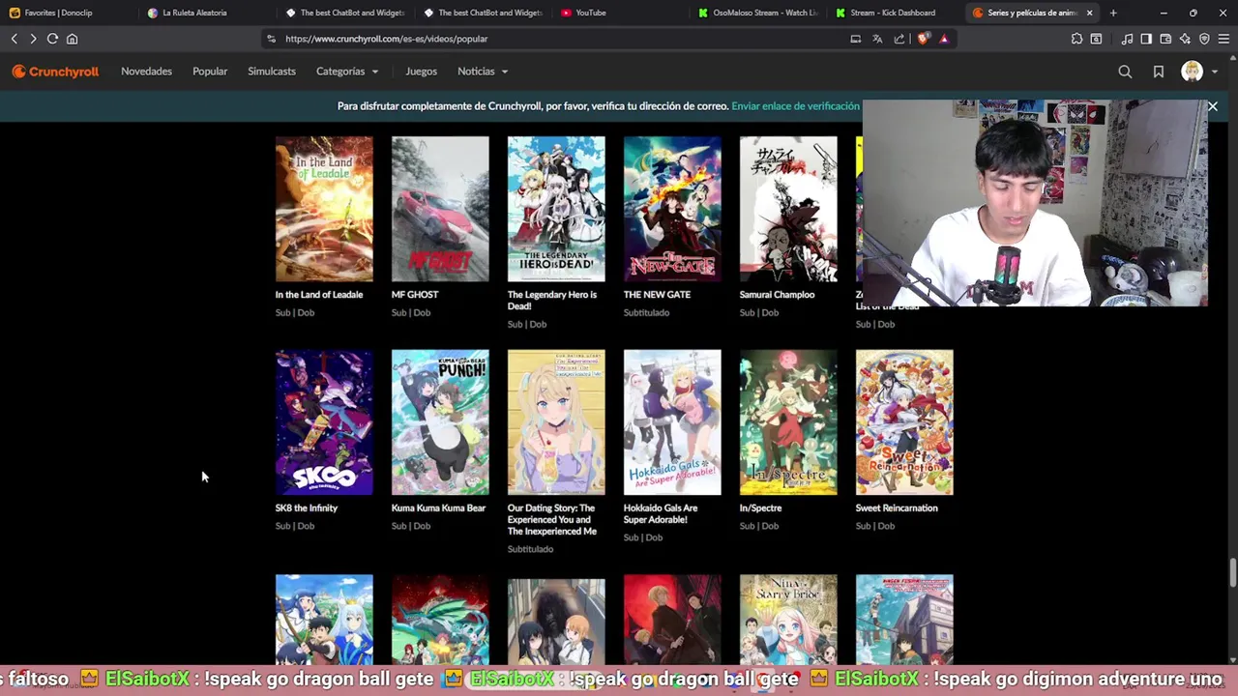This screenshot has height=696, width=1238.
Task: Click 'Enviar enlace de verificación' link
Action: pyautogui.click(x=795, y=106)
